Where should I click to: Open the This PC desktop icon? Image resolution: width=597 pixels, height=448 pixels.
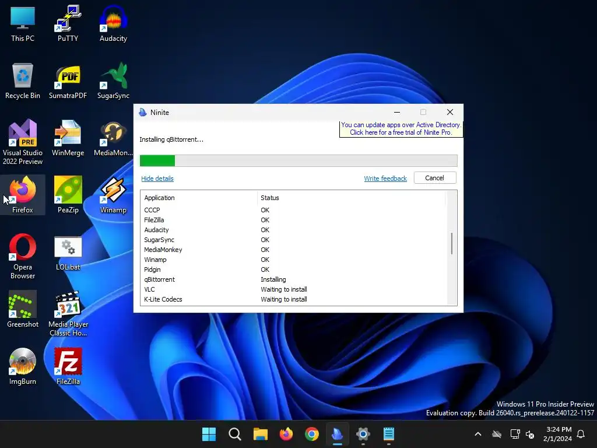(23, 24)
